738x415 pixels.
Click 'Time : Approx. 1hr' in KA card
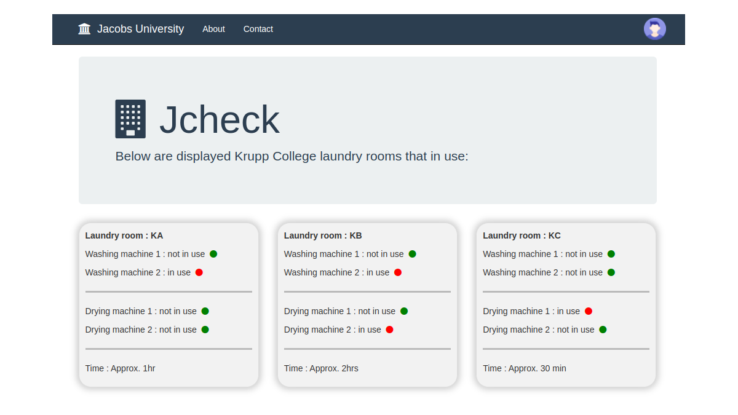(x=120, y=368)
